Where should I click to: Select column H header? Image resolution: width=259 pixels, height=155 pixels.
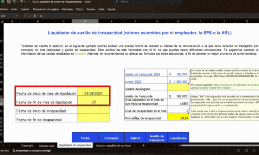click(x=178, y=22)
